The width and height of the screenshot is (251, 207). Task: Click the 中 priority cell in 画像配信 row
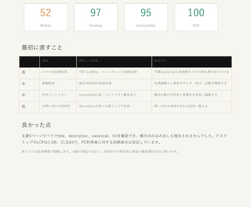point(29,84)
